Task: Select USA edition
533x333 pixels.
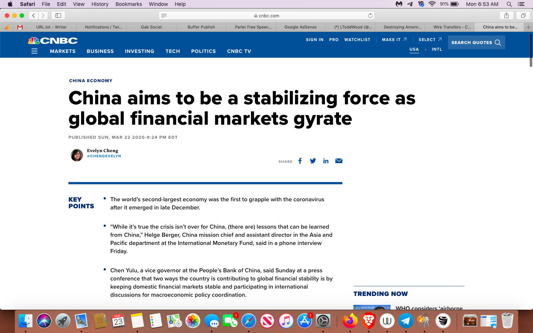Action: coord(414,49)
